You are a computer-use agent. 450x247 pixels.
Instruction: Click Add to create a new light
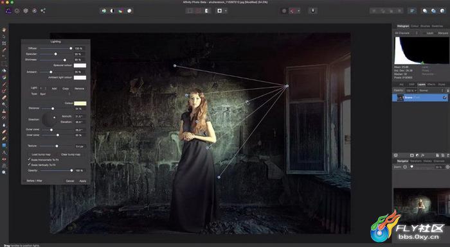[x=54, y=89]
